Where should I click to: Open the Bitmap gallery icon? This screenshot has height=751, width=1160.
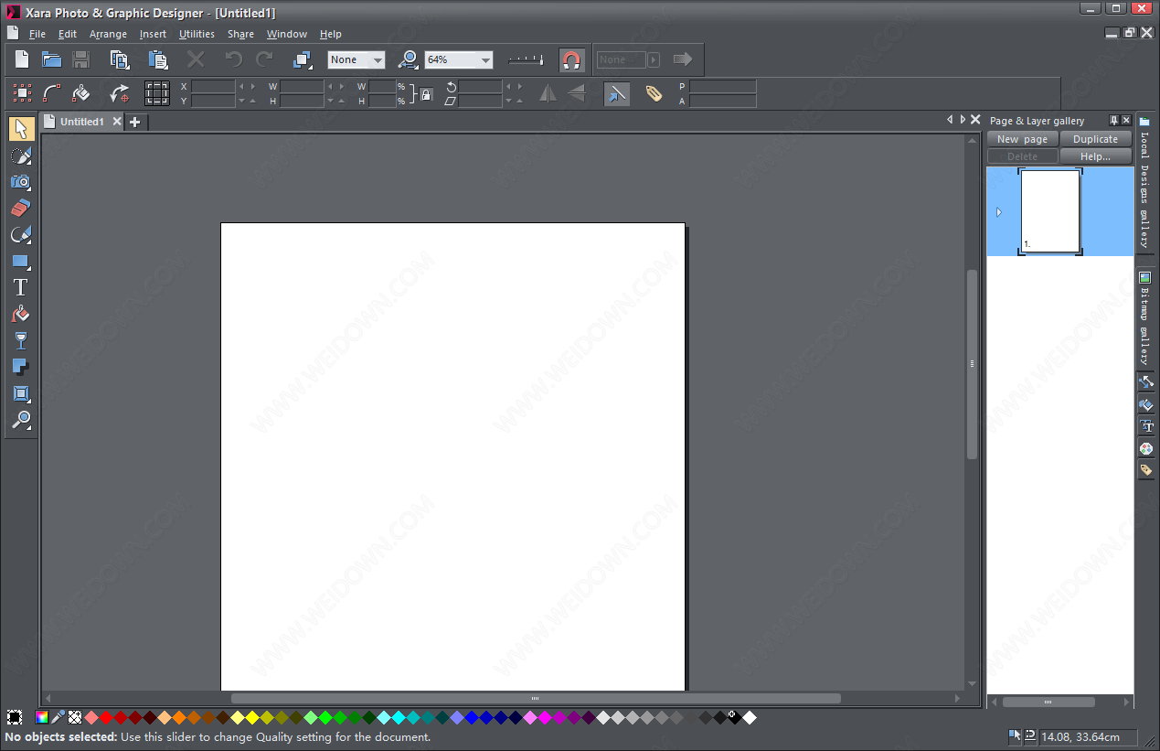(1144, 277)
